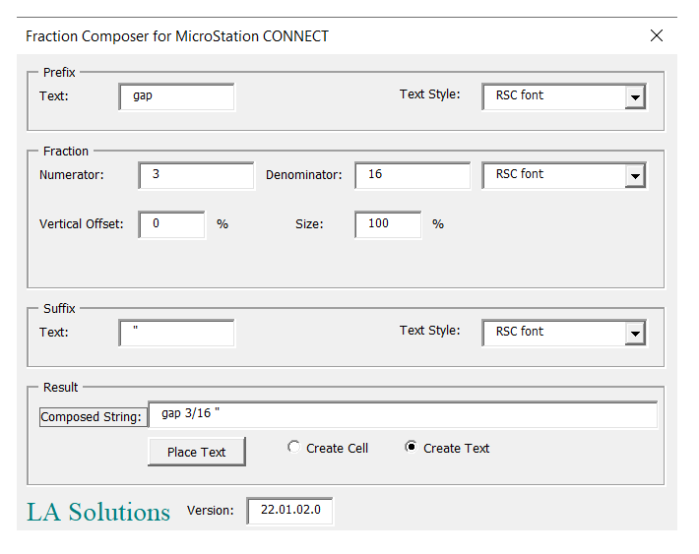Click the LA Solutions logo
699x554 pixels.
point(98,512)
